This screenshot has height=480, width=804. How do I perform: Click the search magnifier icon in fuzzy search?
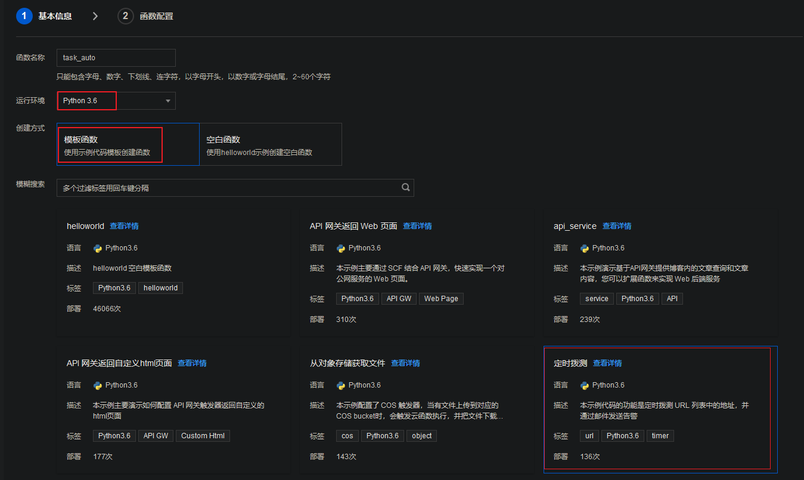pos(405,187)
